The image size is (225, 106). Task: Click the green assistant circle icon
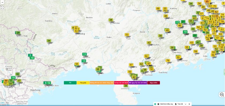click(x=155, y=104)
